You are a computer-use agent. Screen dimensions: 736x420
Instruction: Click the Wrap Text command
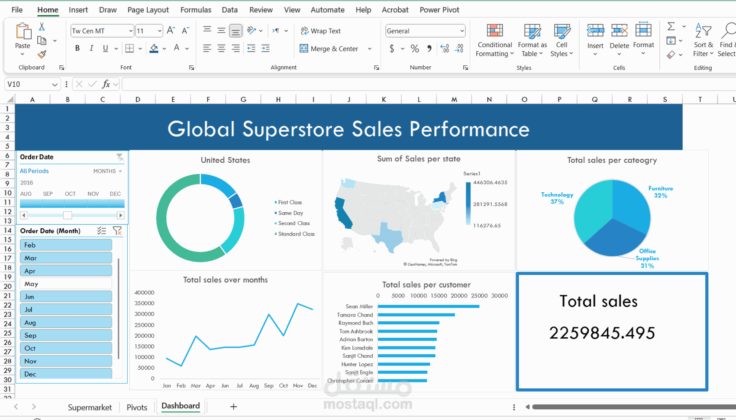[x=321, y=31]
